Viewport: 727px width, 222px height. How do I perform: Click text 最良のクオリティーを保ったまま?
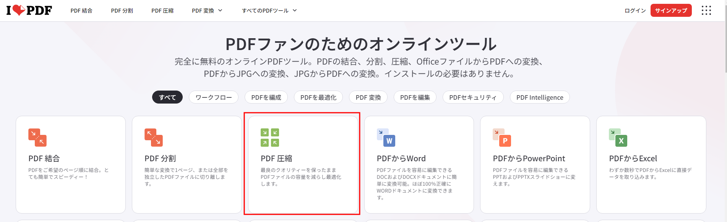tap(299, 170)
